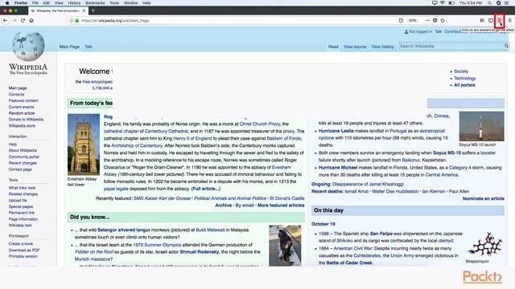Viewport: 515px width, 289px height.
Task: Bookmark this page with the star
Action: tap(443, 20)
